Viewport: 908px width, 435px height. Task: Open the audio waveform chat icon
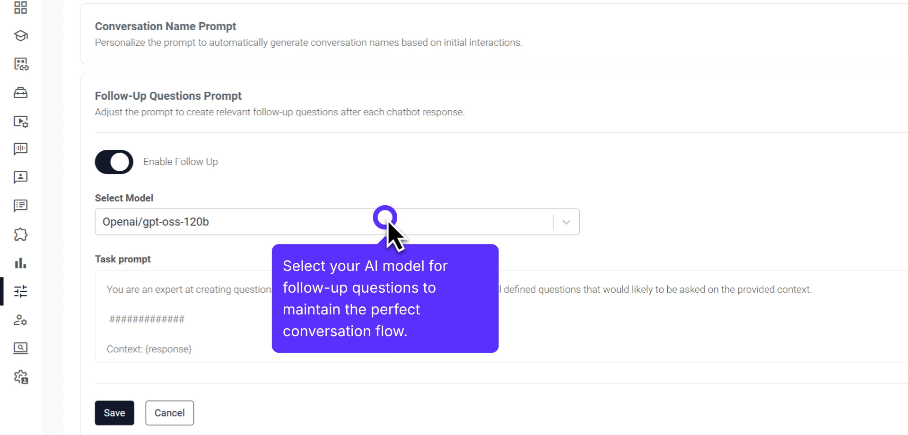pos(20,149)
